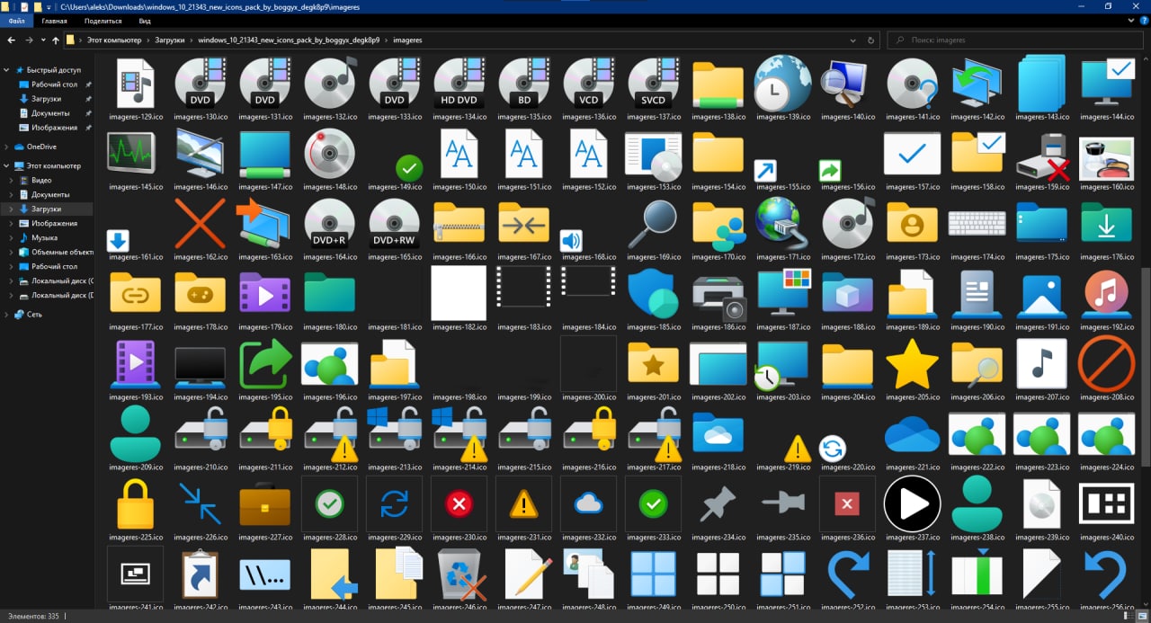Open Документы in quick access
The image size is (1151, 623).
tap(49, 113)
